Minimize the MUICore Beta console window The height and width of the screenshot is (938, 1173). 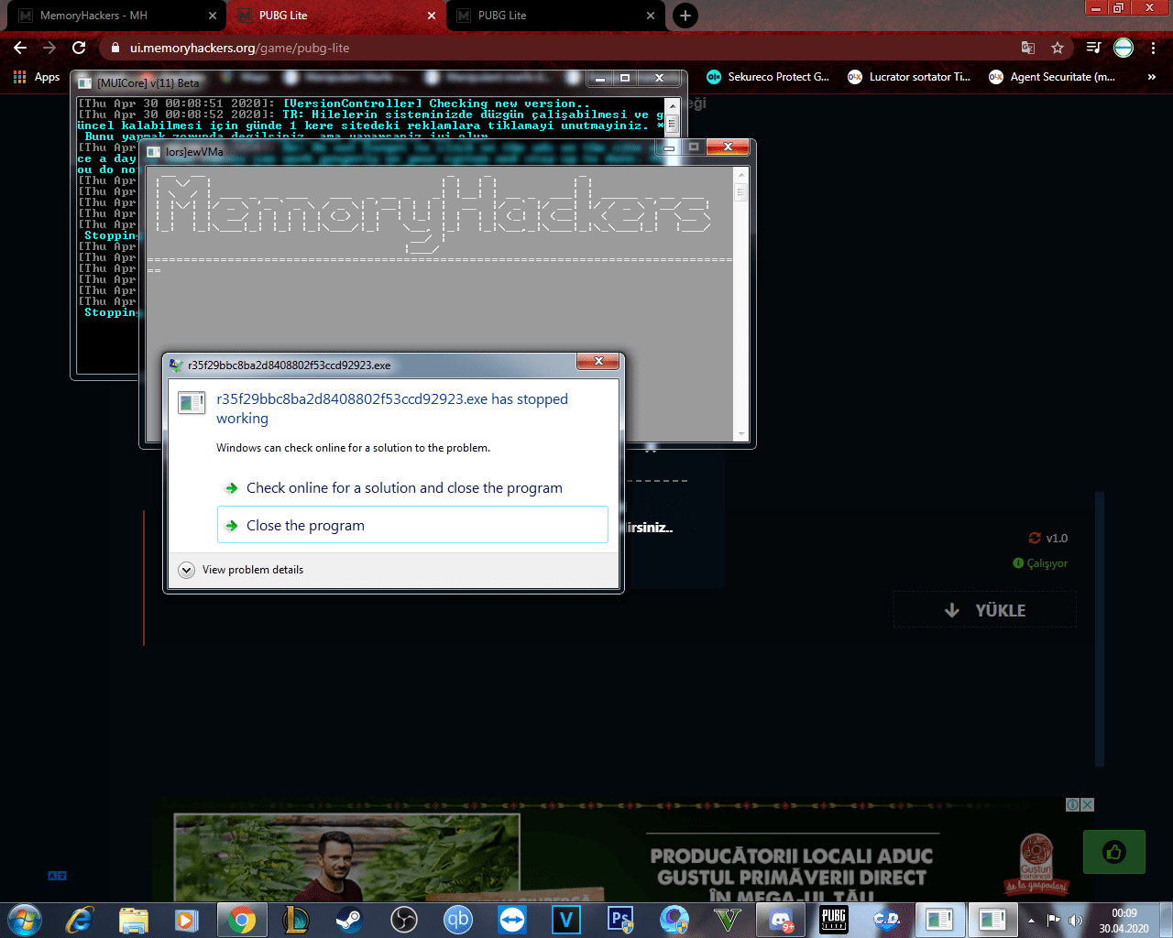pyautogui.click(x=601, y=79)
